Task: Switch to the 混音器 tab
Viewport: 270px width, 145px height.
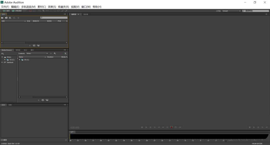Action: 86,14
